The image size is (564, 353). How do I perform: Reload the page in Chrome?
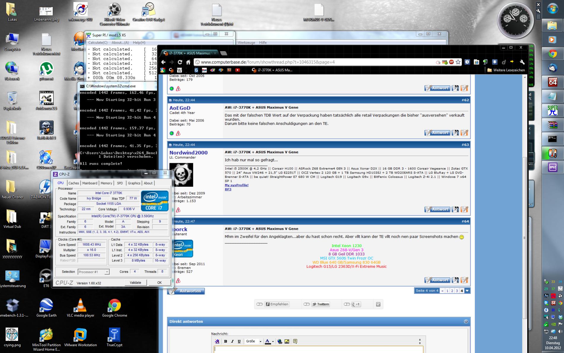[180, 62]
